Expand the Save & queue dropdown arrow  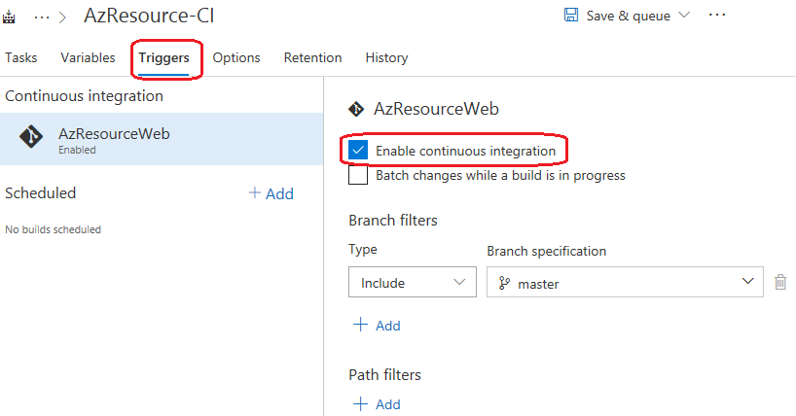pos(683,16)
